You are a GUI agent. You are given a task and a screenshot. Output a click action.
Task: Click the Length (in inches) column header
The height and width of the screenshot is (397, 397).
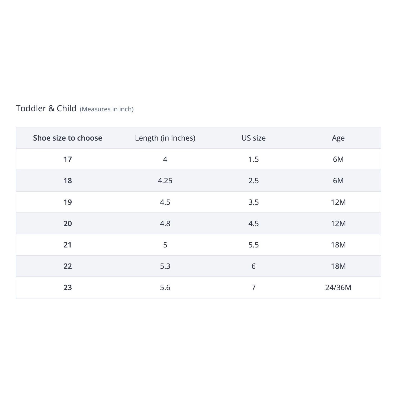165,138
